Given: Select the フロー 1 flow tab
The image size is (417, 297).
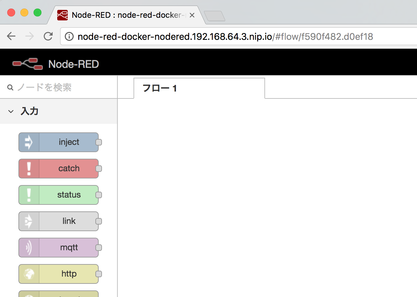Looking at the screenshot, I should pos(199,88).
